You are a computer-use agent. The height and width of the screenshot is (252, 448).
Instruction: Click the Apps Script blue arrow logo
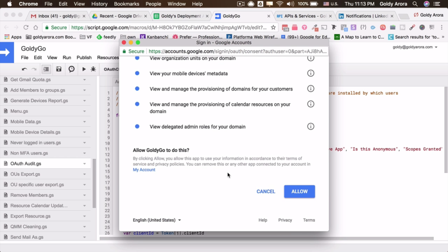coord(7,52)
